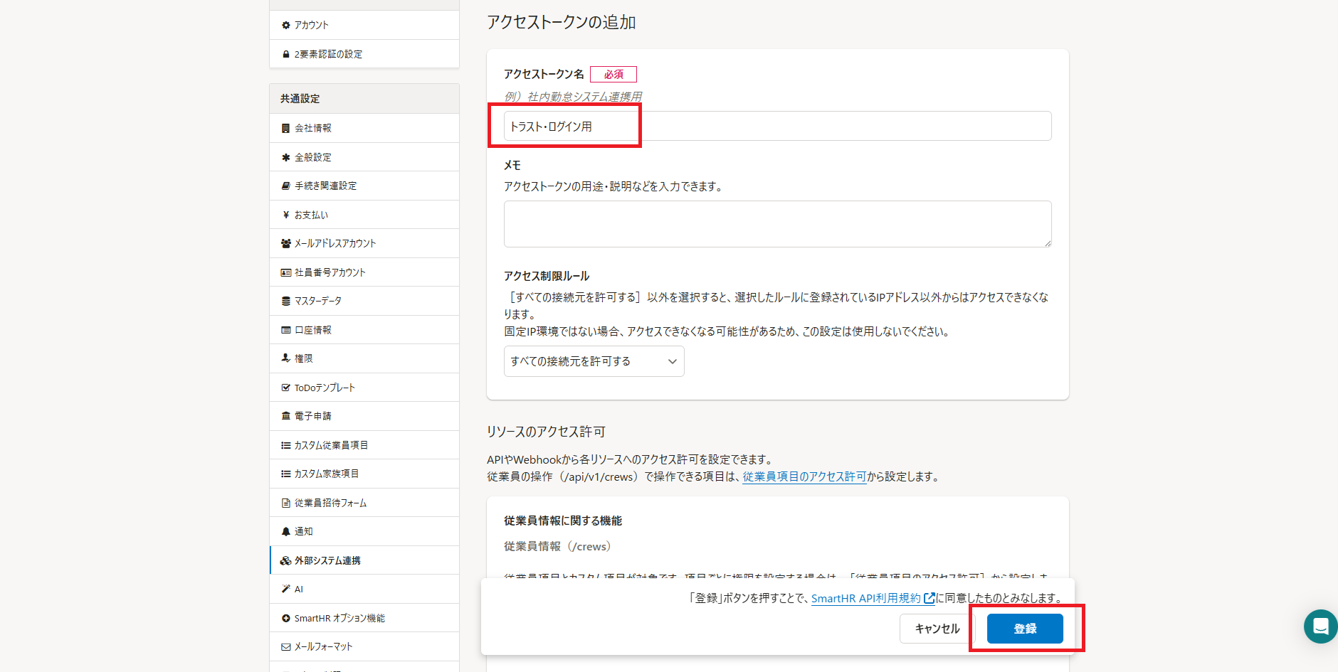Click the bell icon for 通知

(286, 531)
